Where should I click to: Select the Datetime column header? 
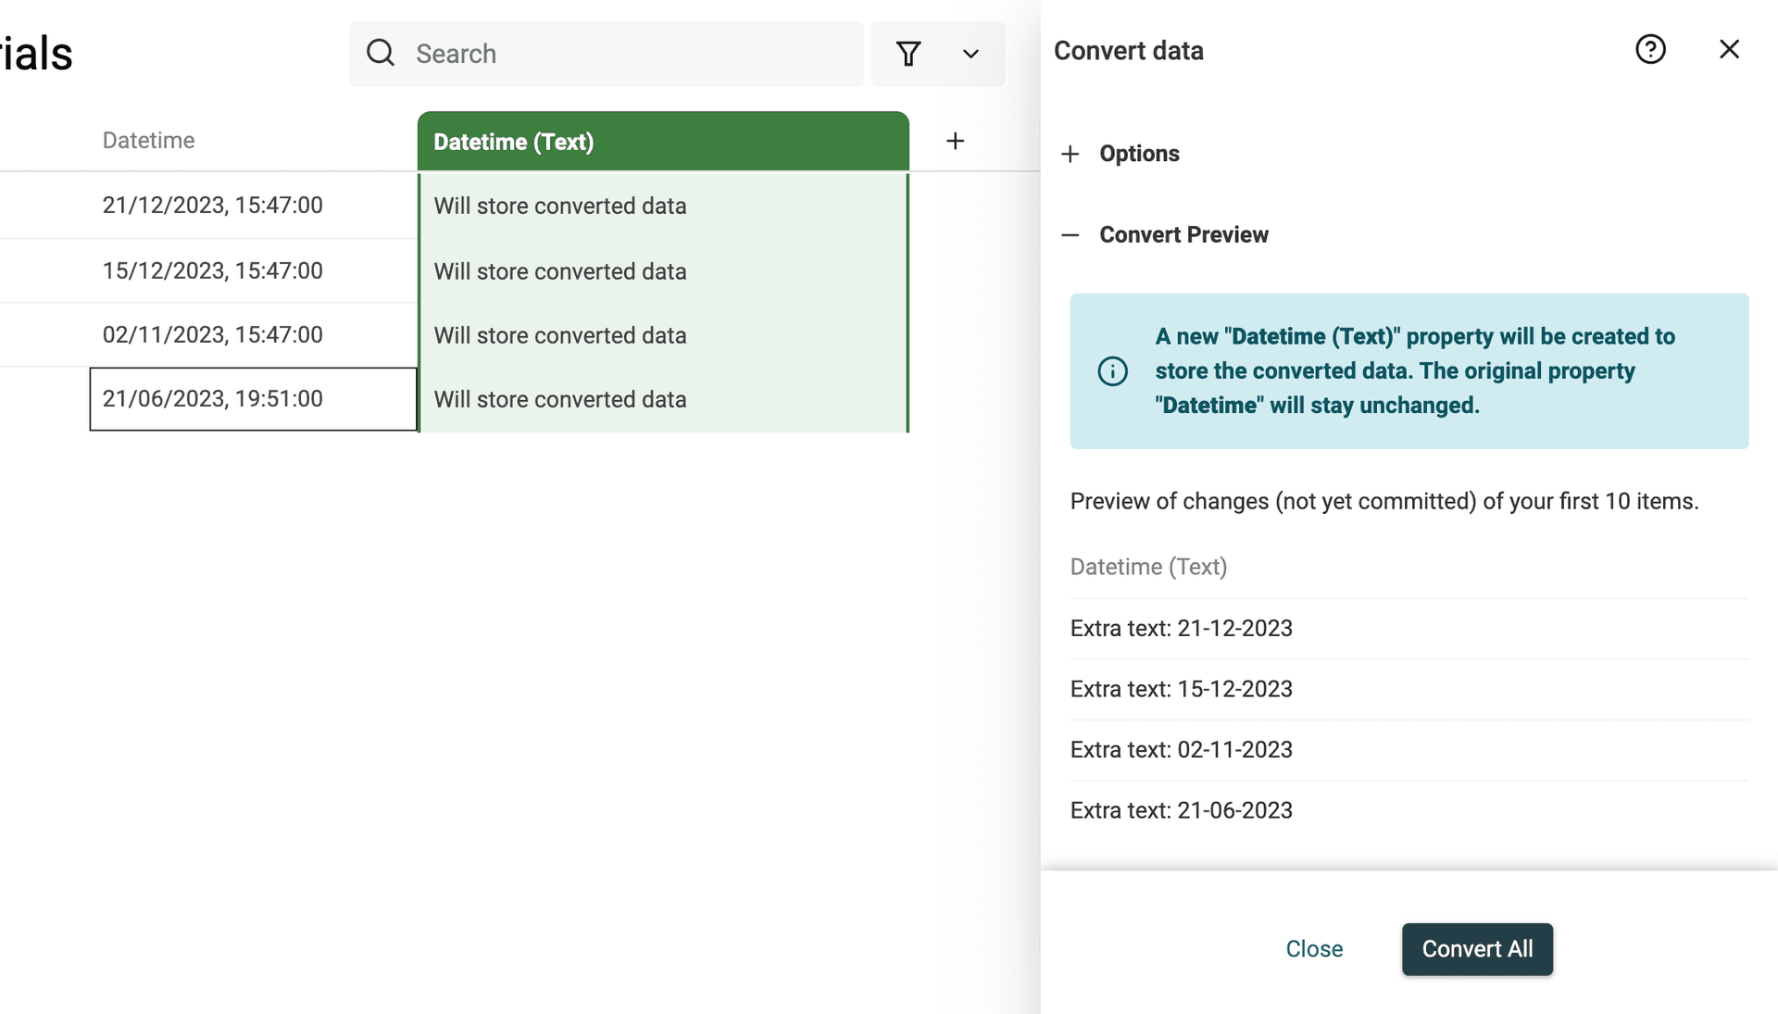pyautogui.click(x=148, y=140)
